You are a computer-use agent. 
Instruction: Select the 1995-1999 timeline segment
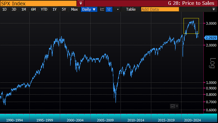[45, 120]
